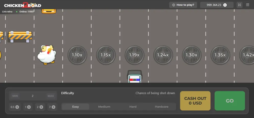Open the How to play? help
Image resolution: width=254 pixels, height=118 pixels.
click(x=183, y=5)
